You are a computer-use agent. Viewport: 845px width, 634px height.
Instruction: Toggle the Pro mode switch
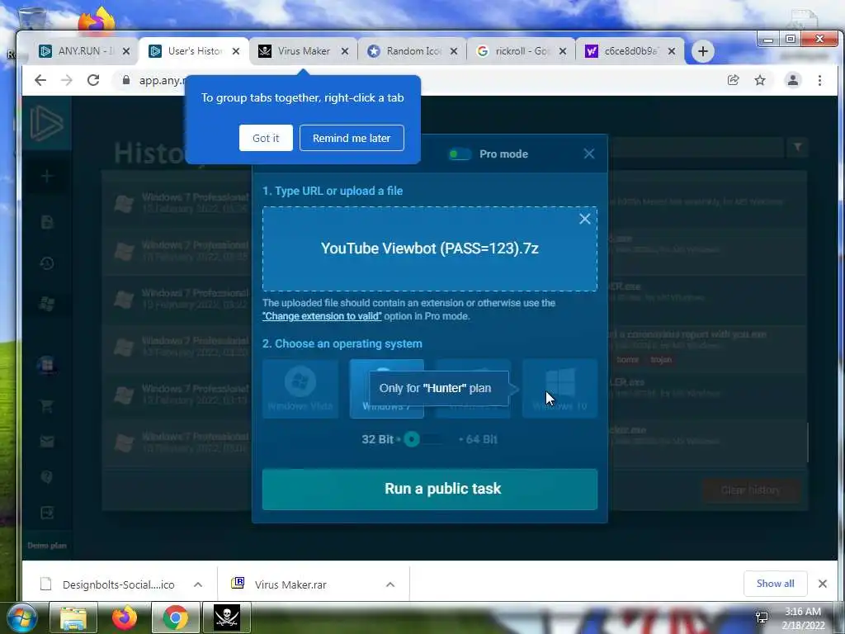(460, 154)
